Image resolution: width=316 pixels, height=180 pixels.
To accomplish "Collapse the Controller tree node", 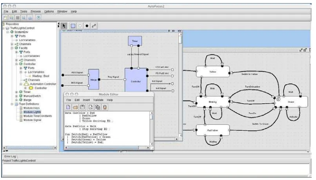I will coord(16,64).
